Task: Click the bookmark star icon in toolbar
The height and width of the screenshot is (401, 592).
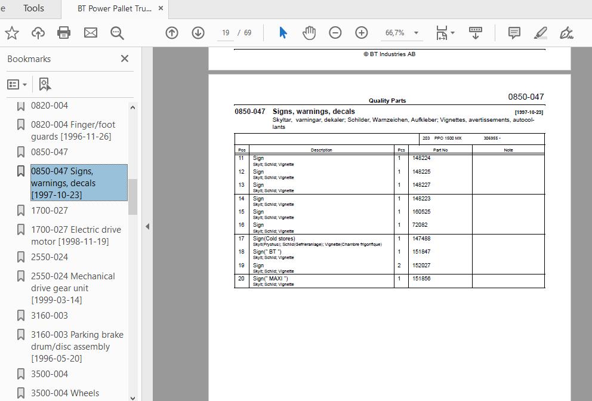Action: click(12, 33)
